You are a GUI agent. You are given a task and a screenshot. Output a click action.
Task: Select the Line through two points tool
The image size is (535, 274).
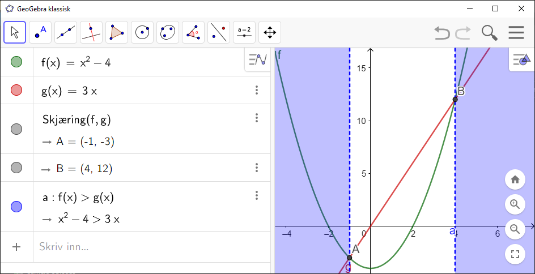tap(66, 32)
